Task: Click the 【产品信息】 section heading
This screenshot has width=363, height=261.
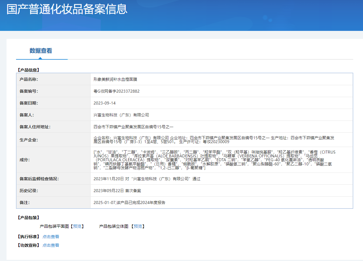Action: click(x=29, y=70)
